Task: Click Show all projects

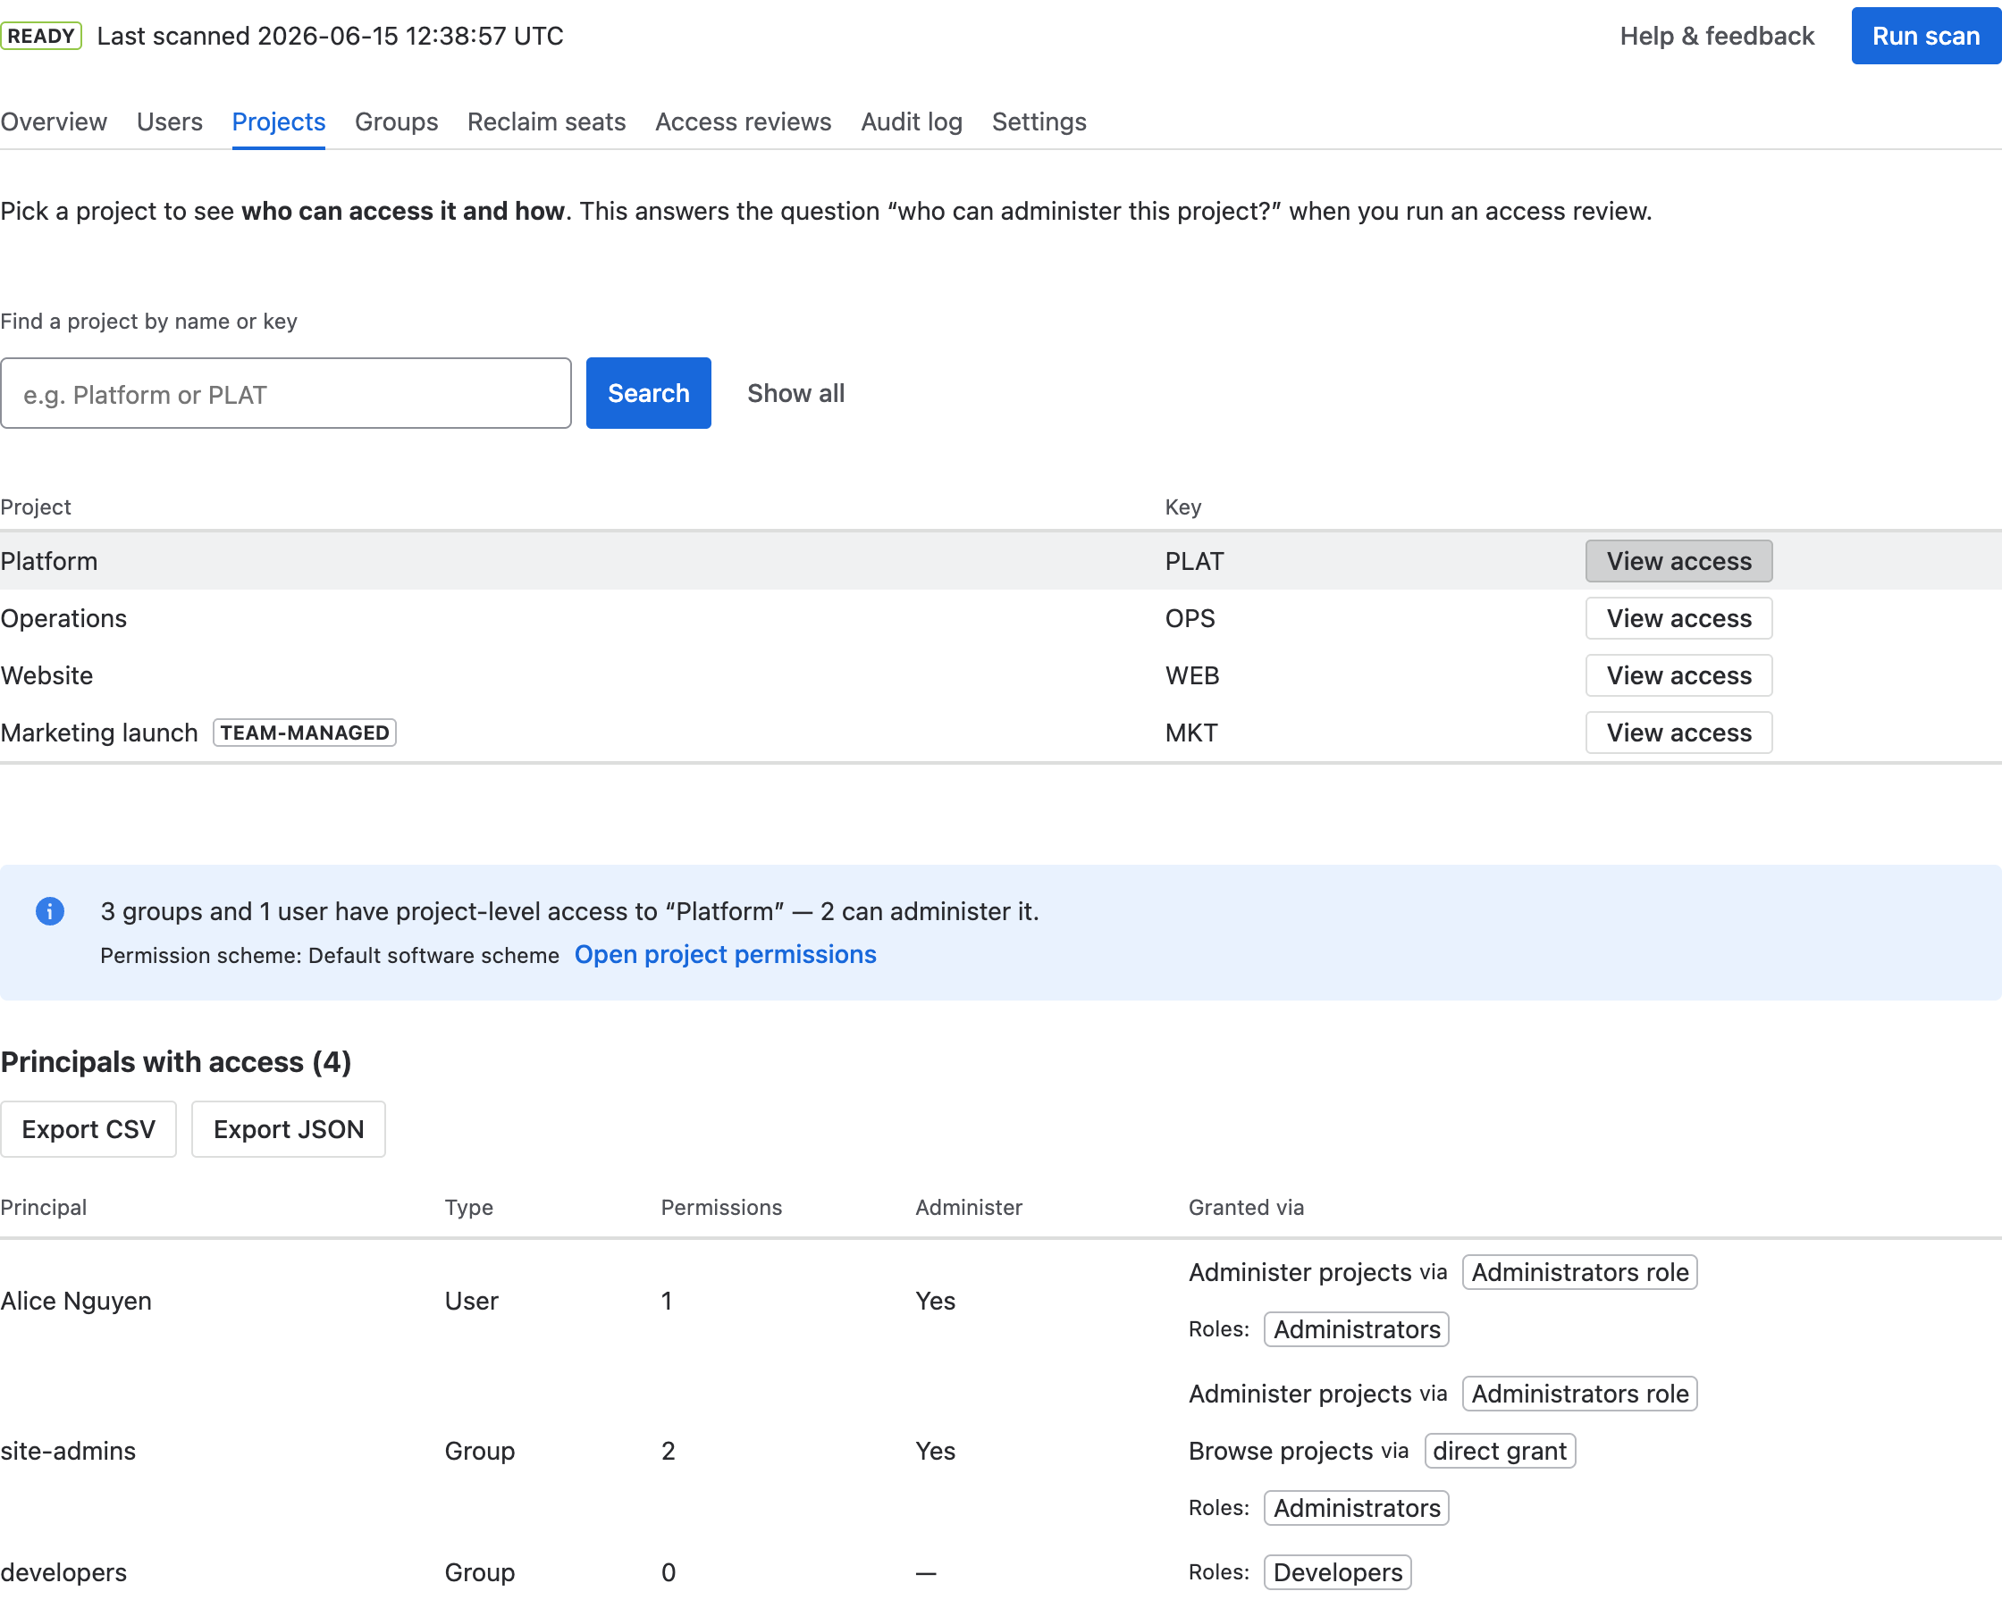Action: click(x=796, y=394)
